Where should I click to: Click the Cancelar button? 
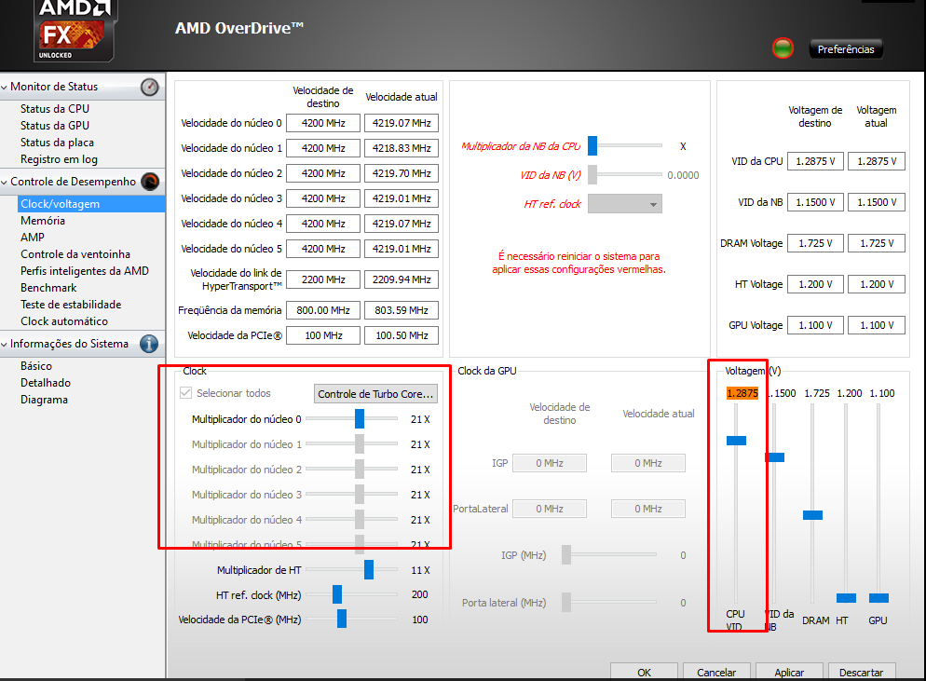pyautogui.click(x=716, y=672)
